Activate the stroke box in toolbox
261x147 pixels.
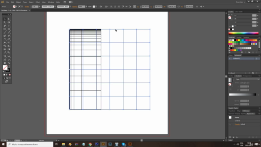(8, 70)
